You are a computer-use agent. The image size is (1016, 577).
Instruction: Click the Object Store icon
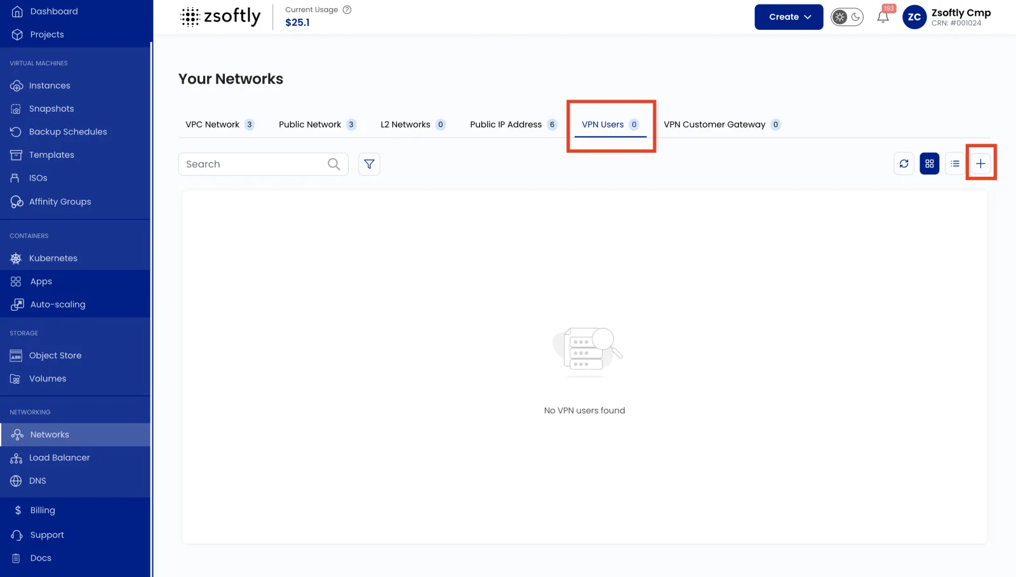coord(17,356)
